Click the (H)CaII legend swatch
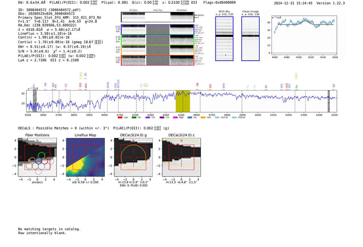The width and height of the screenshot is (363, 247). coord(234,117)
